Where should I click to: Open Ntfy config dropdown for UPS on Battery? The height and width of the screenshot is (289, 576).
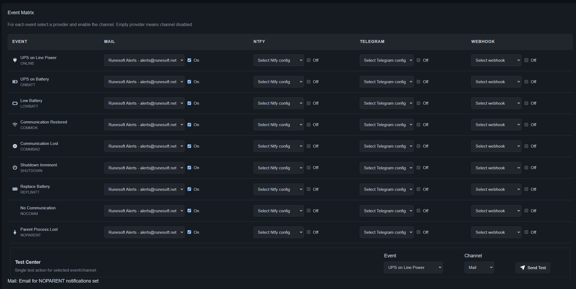[x=279, y=82]
